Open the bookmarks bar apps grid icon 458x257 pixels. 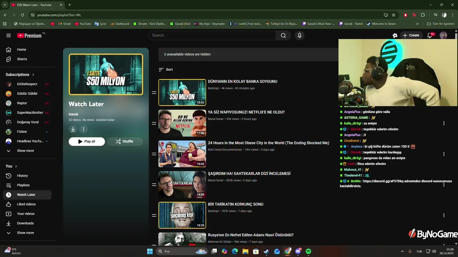coord(5,24)
